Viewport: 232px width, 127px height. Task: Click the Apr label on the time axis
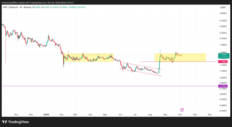[90, 115]
